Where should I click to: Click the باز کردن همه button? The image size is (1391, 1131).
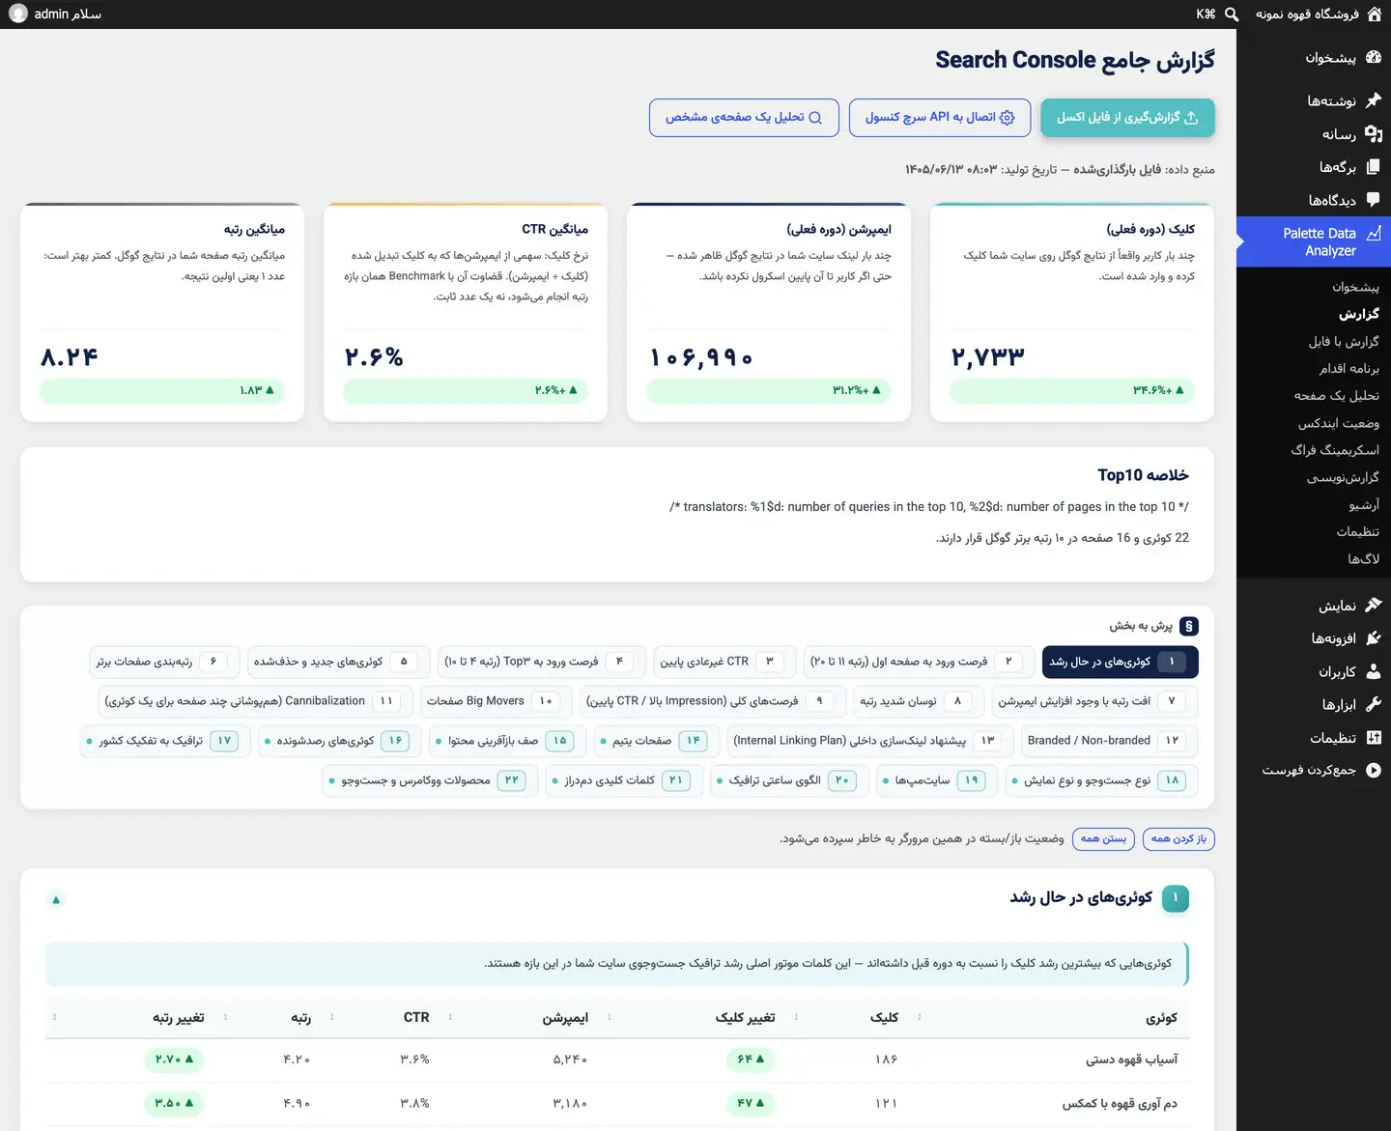pos(1178,838)
